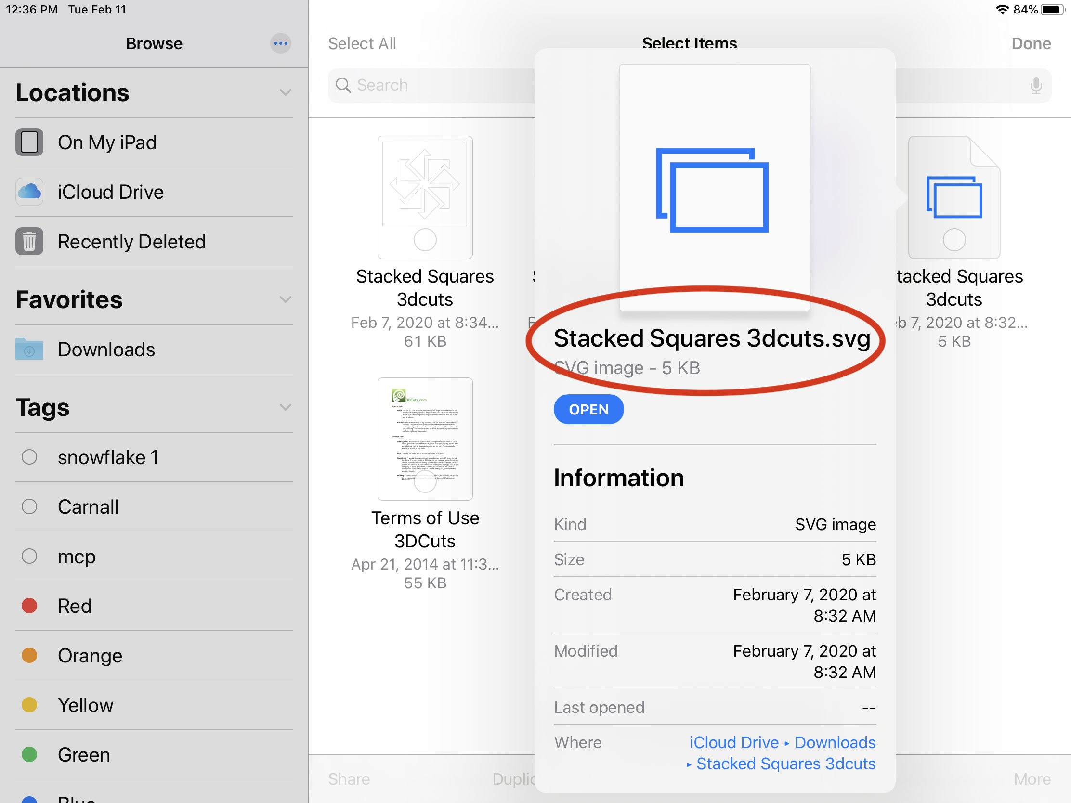Collapse the Tags section chevron
This screenshot has width=1071, height=803.
285,408
